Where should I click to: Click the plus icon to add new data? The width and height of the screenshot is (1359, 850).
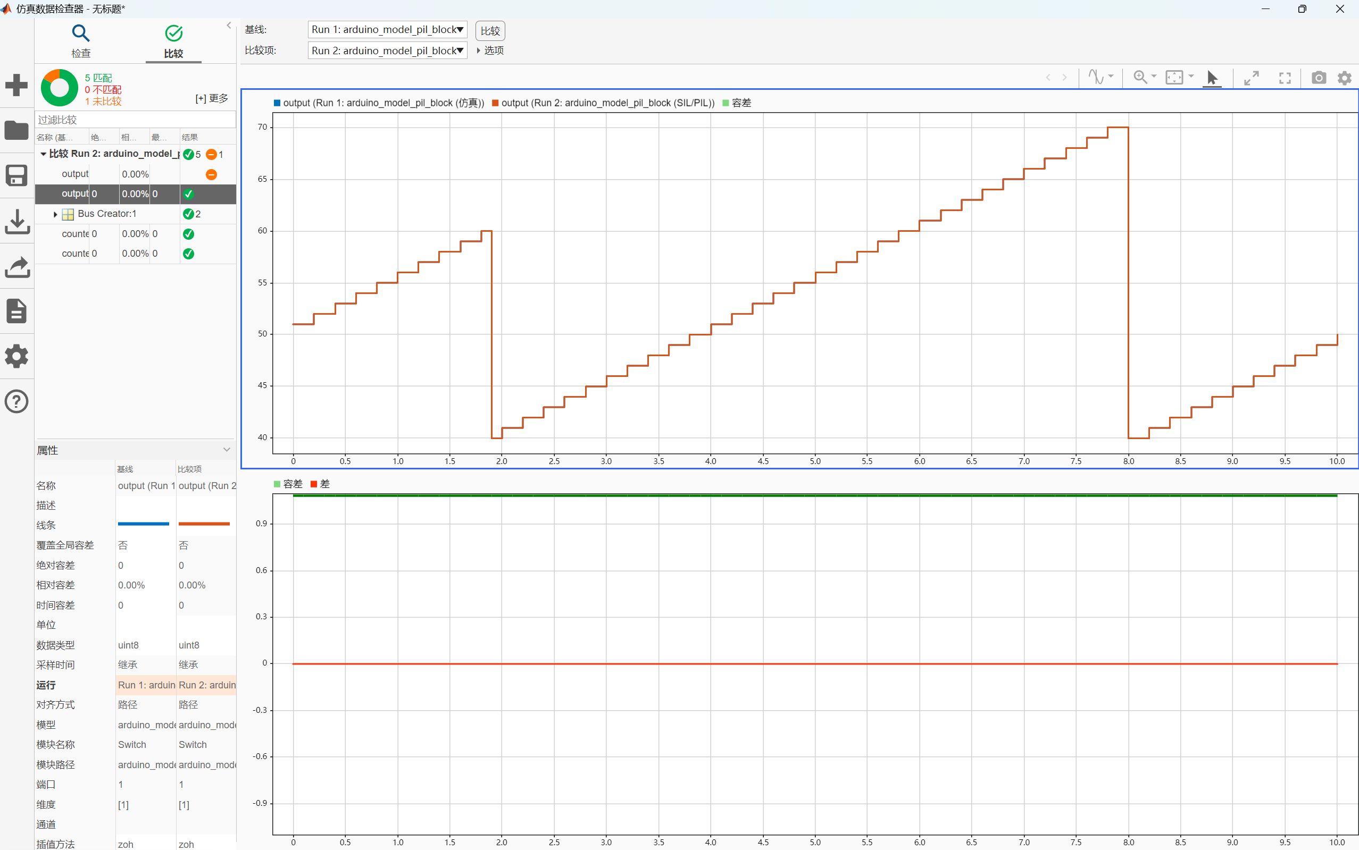pos(16,85)
